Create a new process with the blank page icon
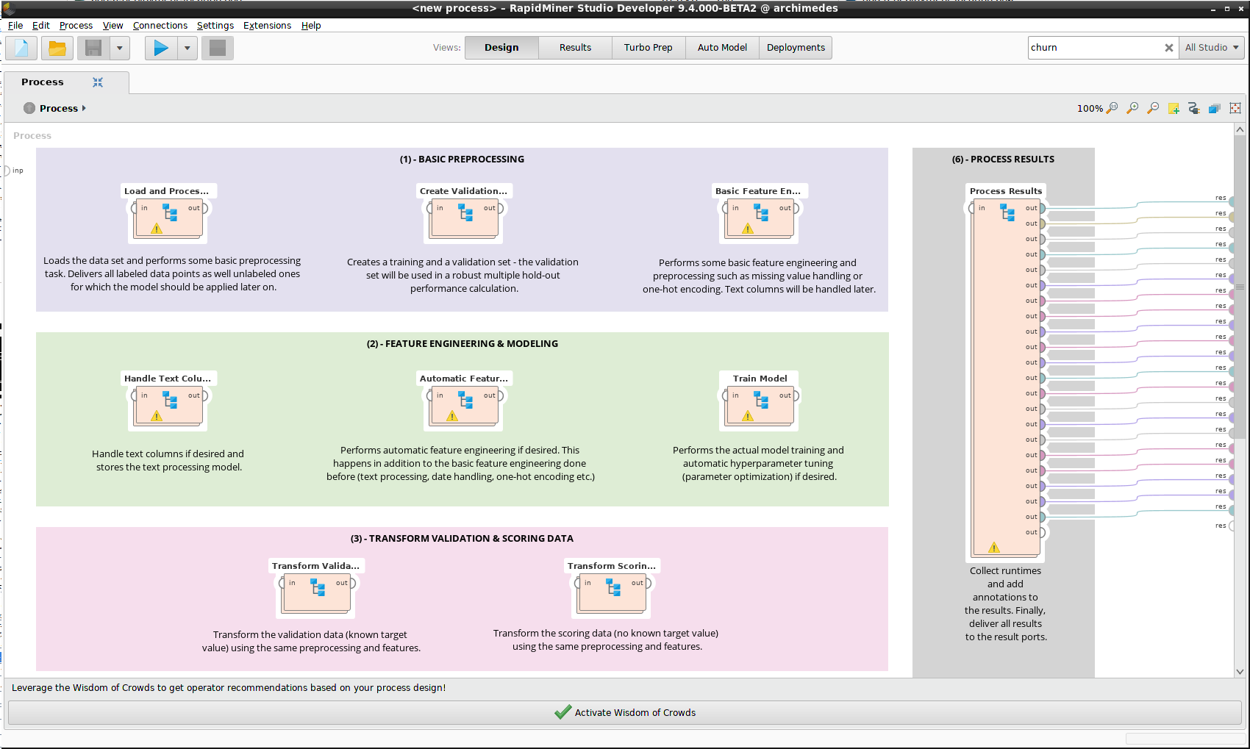The width and height of the screenshot is (1250, 749). (x=22, y=48)
